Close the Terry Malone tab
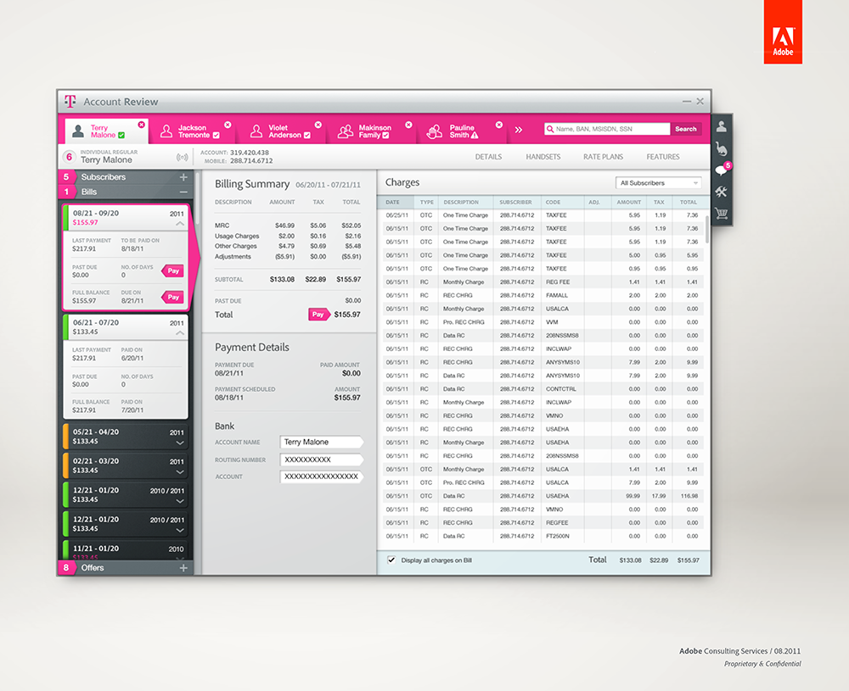This screenshot has height=691, width=849. pos(141,125)
